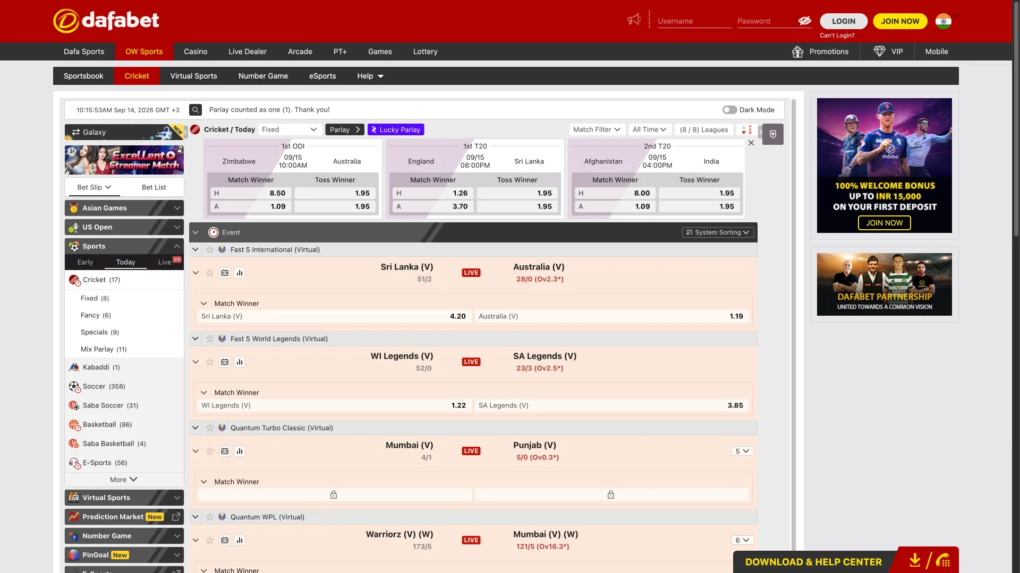This screenshot has height=573, width=1020.
Task: Click the Soccer ball icon
Action: click(x=74, y=386)
